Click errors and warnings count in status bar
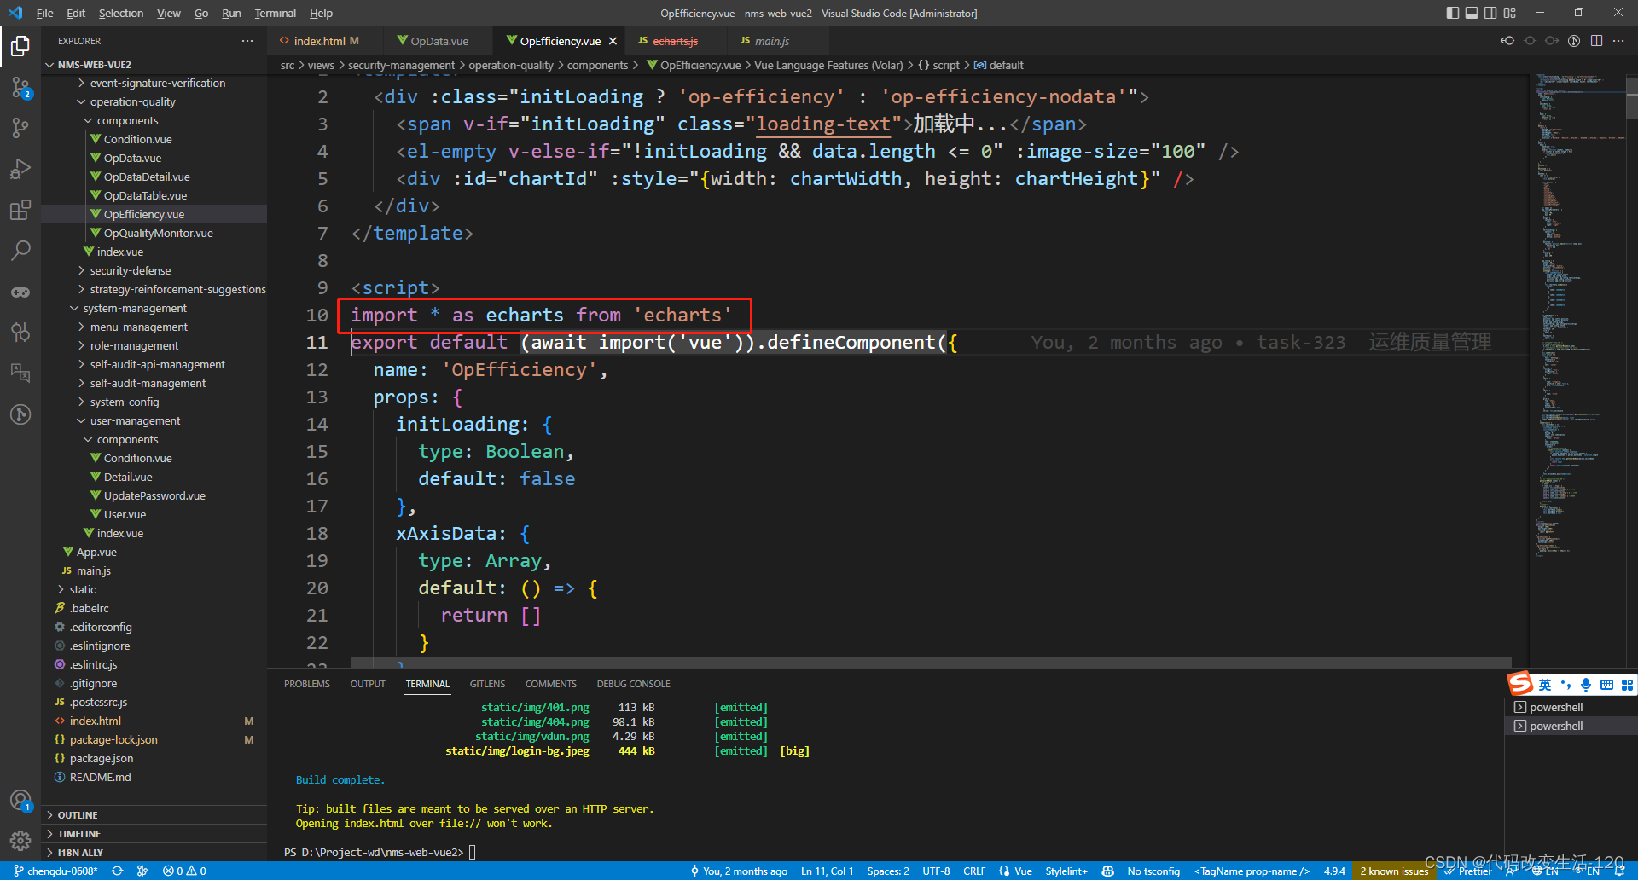The width and height of the screenshot is (1638, 880). 185,871
